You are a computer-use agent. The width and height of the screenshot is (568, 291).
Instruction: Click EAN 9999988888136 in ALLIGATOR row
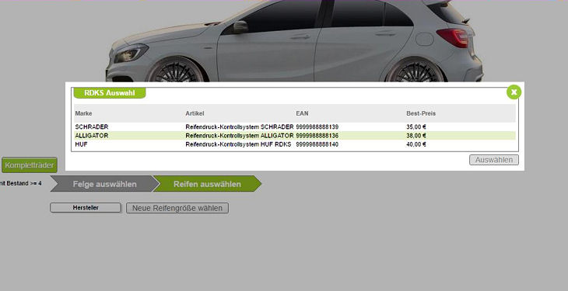pos(317,136)
